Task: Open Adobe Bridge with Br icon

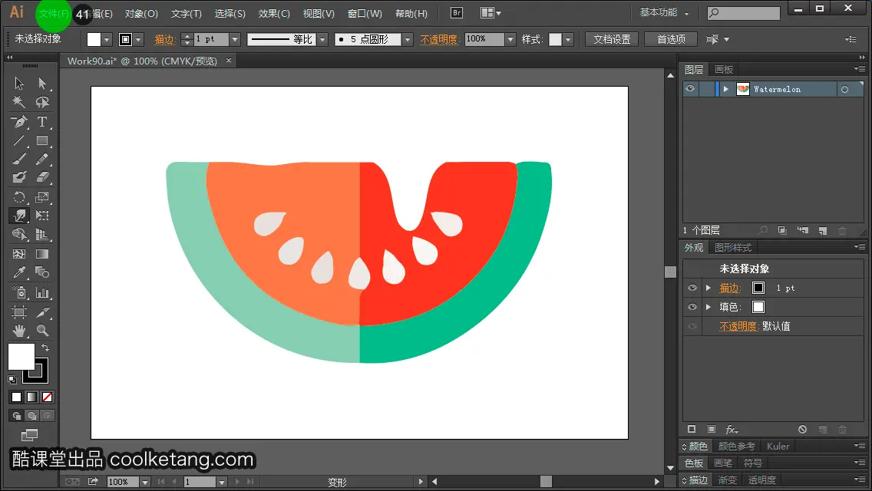Action: click(457, 13)
